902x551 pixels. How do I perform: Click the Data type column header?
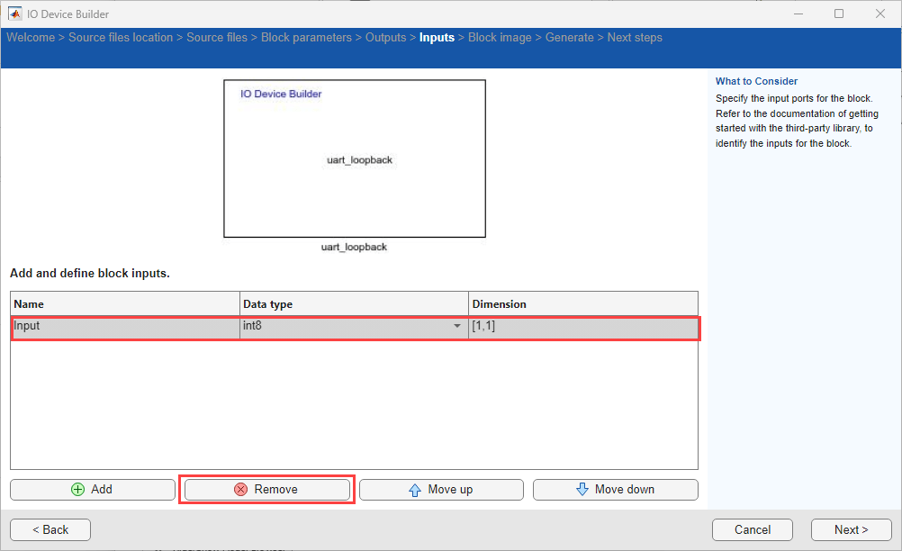coord(355,304)
